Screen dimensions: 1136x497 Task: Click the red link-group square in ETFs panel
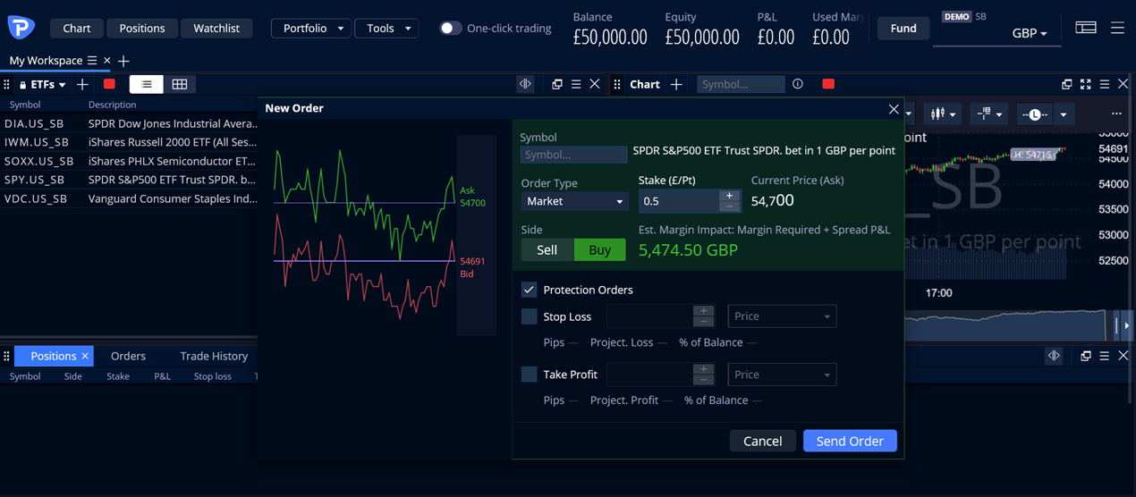pos(109,84)
